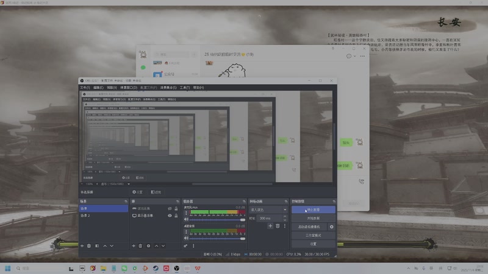
Task: Toggle visibility of the first hidden source
Action: [170, 208]
